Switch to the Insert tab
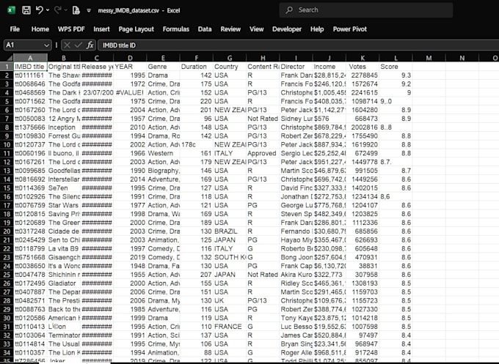This screenshot has width=499, height=364. [101, 29]
